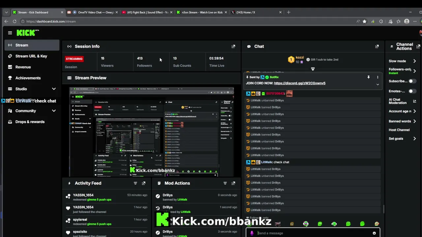The height and width of the screenshot is (237, 422).
Task: Open AI Chat Moderation external link
Action: coord(414,101)
